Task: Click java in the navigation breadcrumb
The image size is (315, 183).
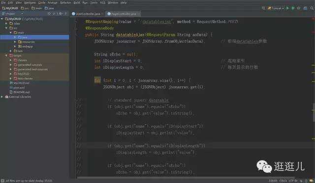Action: point(49,8)
